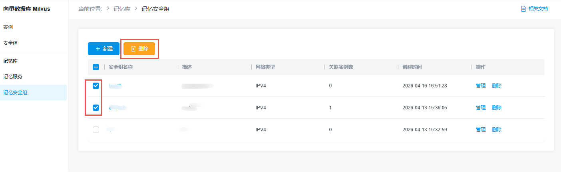Image resolution: width=561 pixels, height=172 pixels.
Task: Click 删除 link for the third row
Action: click(x=497, y=130)
